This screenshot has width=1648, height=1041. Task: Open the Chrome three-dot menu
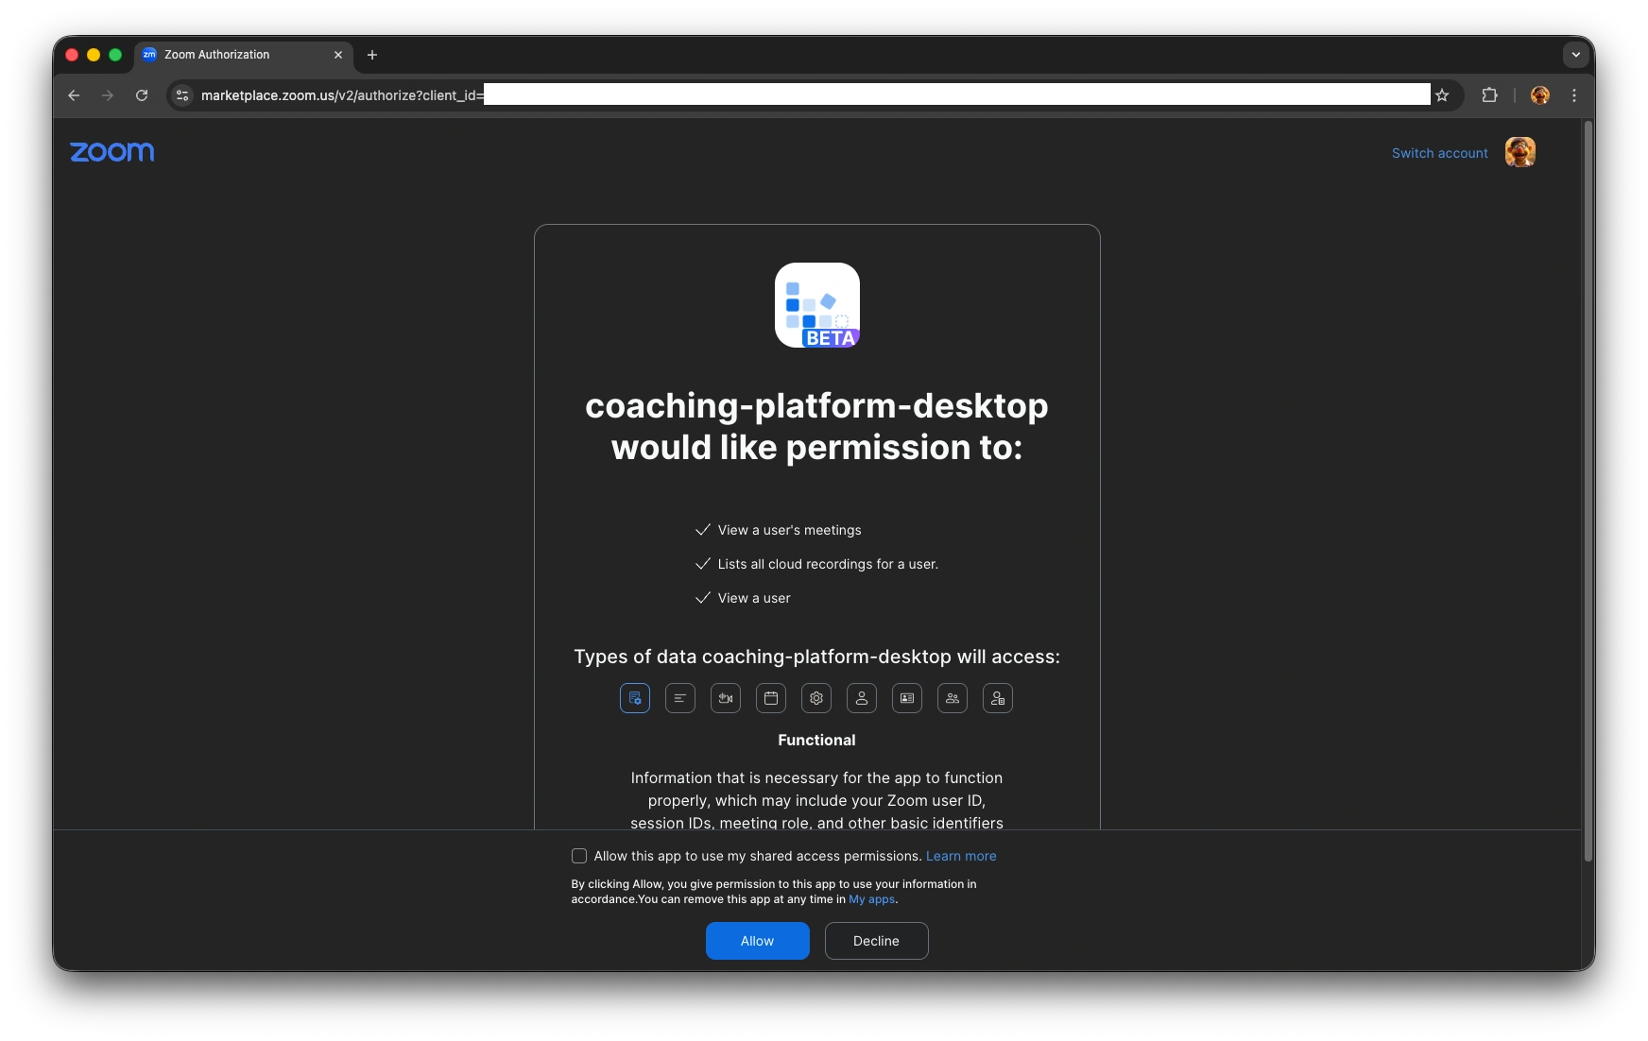pyautogui.click(x=1574, y=95)
